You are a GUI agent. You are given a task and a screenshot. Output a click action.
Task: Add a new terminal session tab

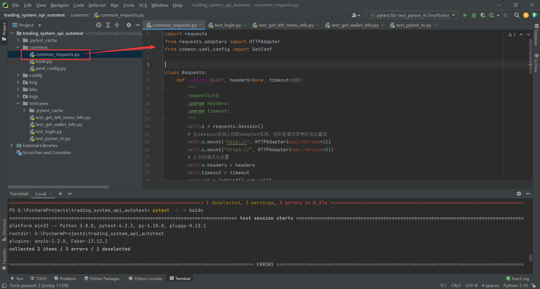point(60,194)
